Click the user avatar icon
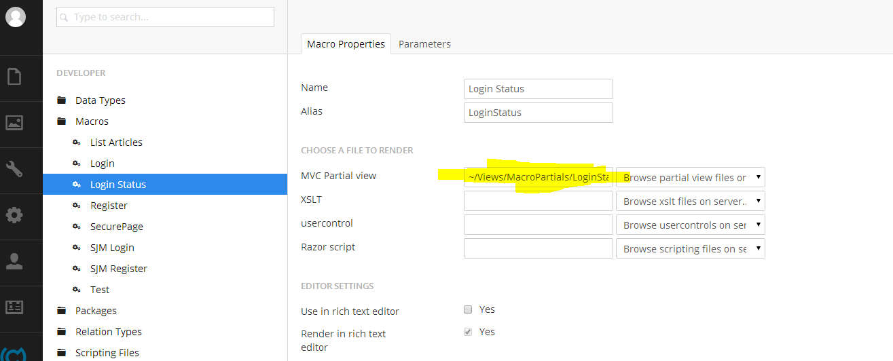 (15, 17)
